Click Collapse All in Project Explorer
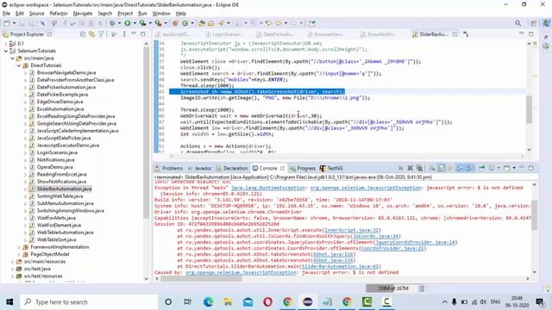The image size is (552, 310). 83,34
